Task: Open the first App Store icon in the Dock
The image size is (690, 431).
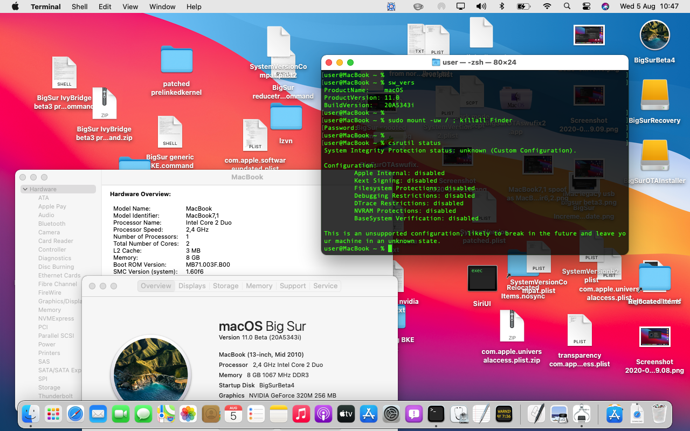Action: coord(369,414)
